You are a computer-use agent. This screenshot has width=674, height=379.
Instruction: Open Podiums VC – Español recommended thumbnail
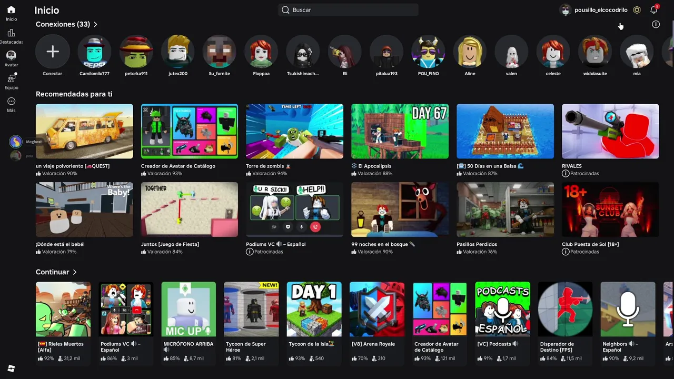point(294,210)
